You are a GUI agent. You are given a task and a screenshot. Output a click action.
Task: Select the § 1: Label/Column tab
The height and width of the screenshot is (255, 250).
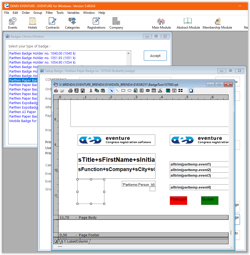[x=75, y=241]
